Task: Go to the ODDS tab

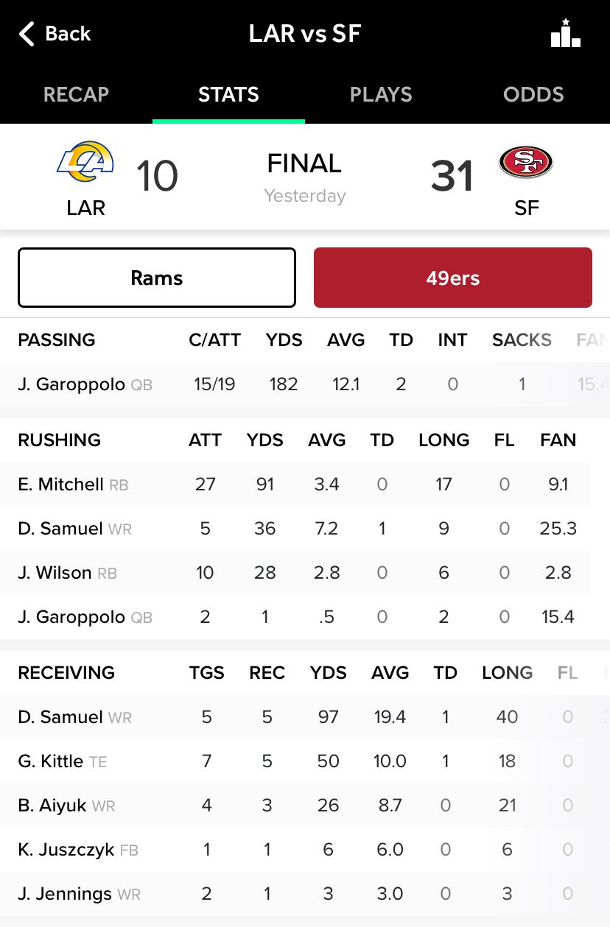Action: click(x=533, y=94)
